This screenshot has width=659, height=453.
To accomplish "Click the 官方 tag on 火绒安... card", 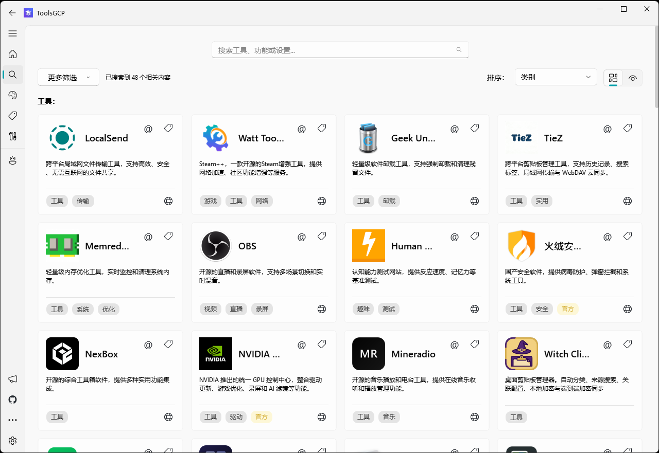I will click(568, 309).
